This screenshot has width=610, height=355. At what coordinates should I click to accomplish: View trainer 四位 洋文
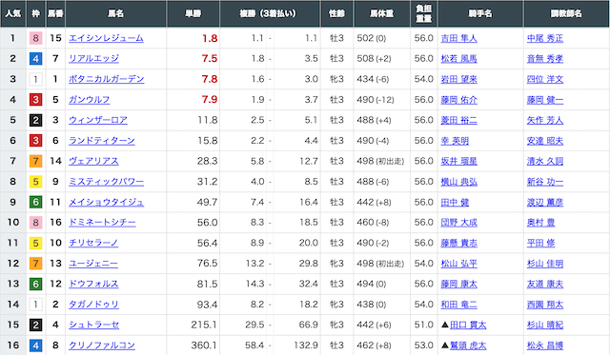[545, 80]
